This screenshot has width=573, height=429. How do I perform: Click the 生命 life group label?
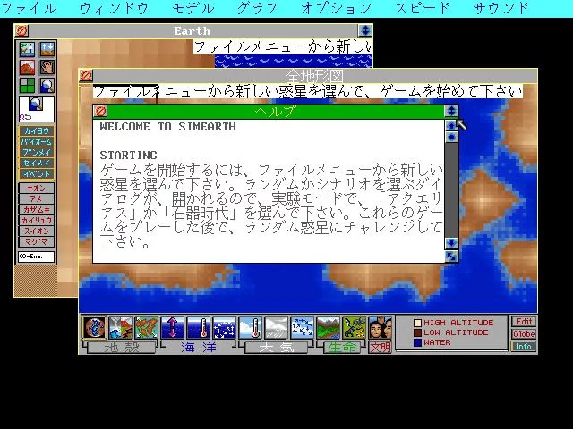[x=341, y=348]
